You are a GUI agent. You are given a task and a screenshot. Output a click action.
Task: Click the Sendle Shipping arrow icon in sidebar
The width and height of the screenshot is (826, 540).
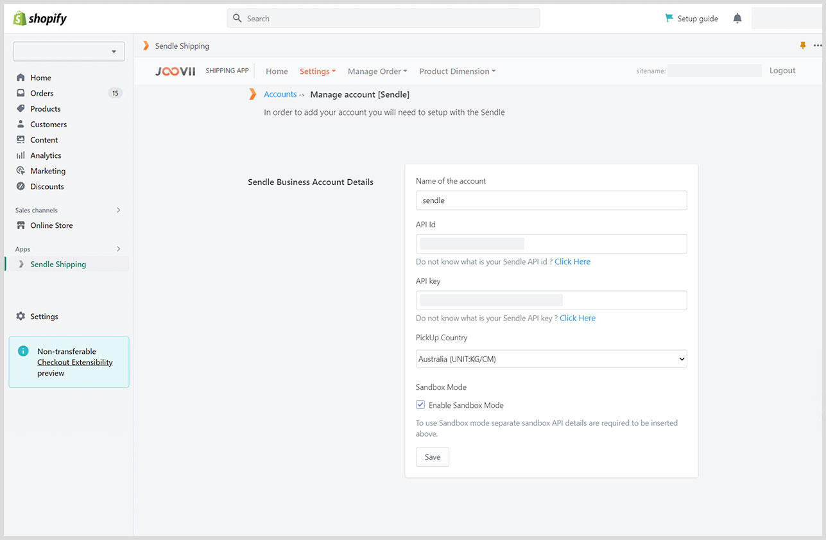click(21, 264)
